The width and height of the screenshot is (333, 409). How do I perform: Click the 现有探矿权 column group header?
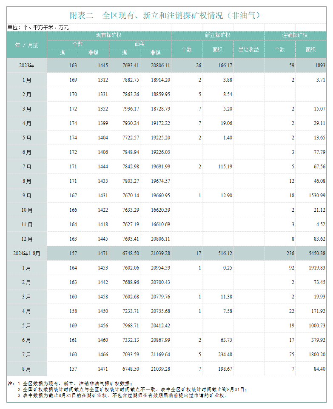[109, 35]
